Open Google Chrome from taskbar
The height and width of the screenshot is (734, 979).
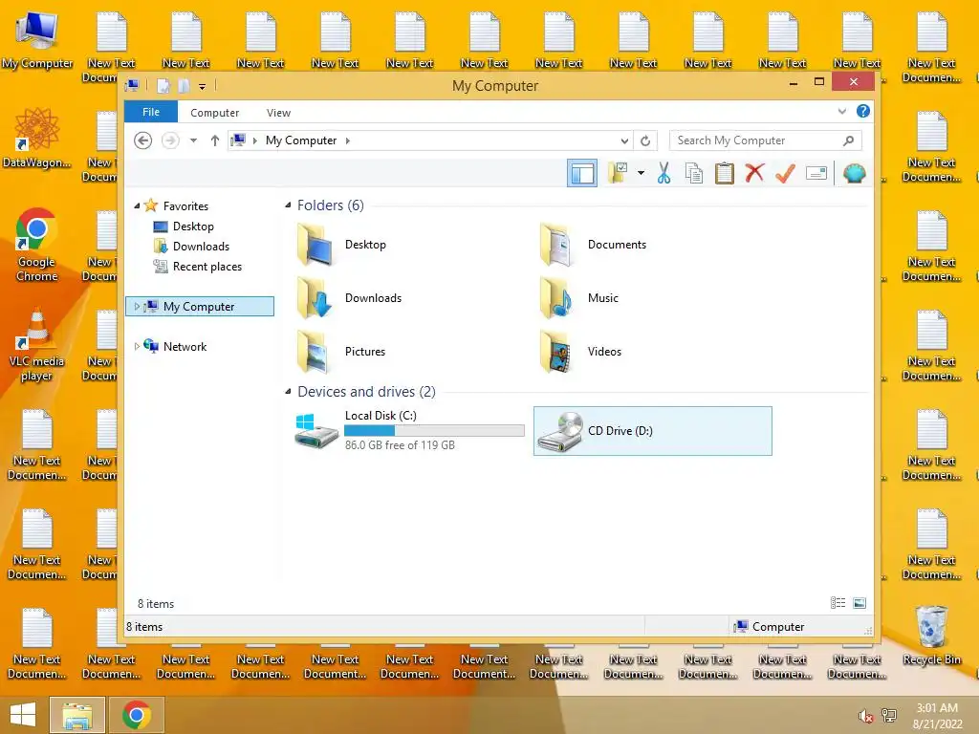pos(137,715)
